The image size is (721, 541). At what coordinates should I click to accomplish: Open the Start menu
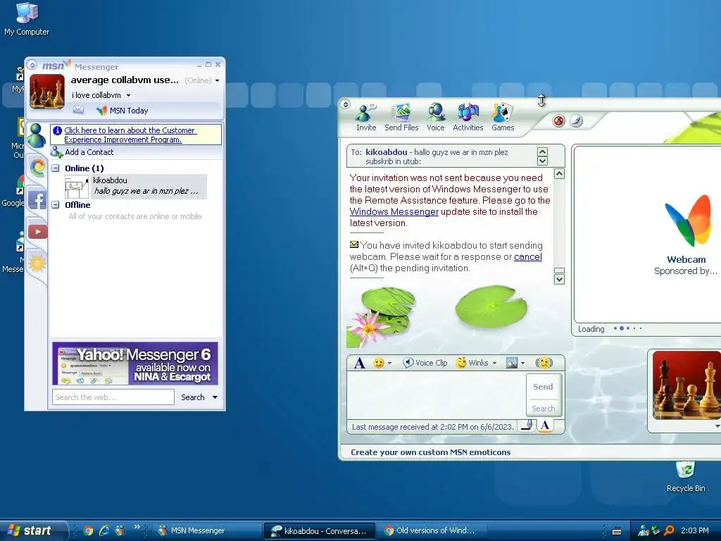(x=32, y=530)
